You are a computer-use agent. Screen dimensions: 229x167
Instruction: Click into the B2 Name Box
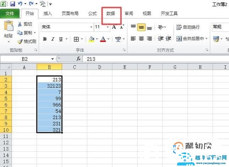(25, 59)
